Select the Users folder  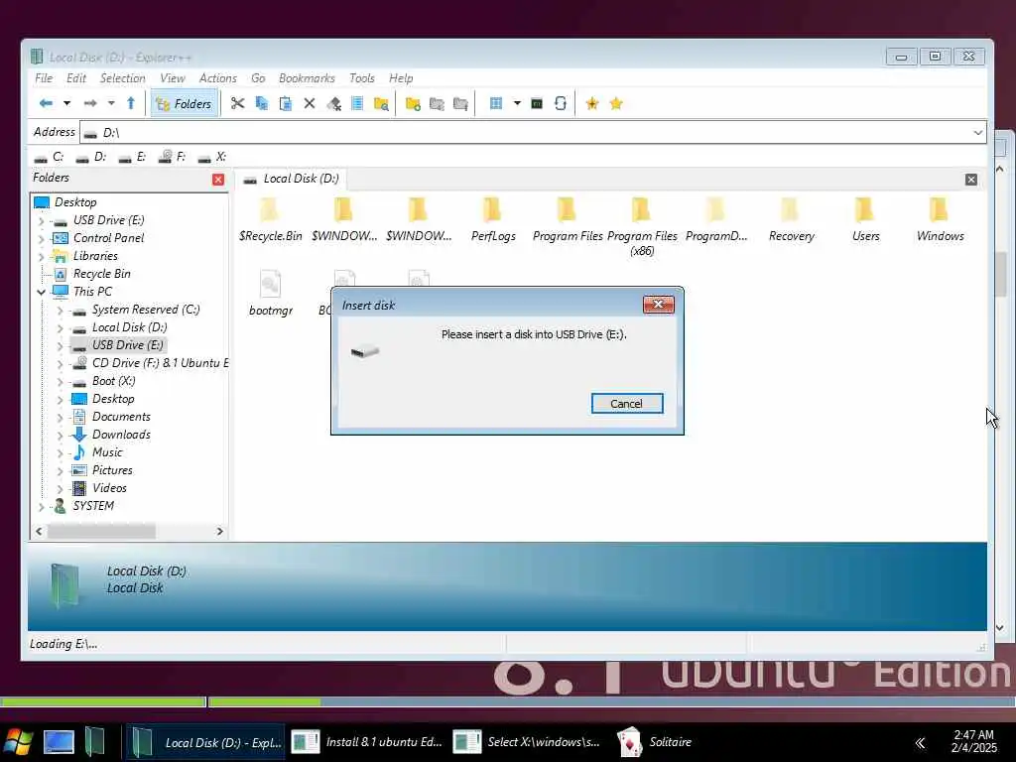click(x=865, y=219)
